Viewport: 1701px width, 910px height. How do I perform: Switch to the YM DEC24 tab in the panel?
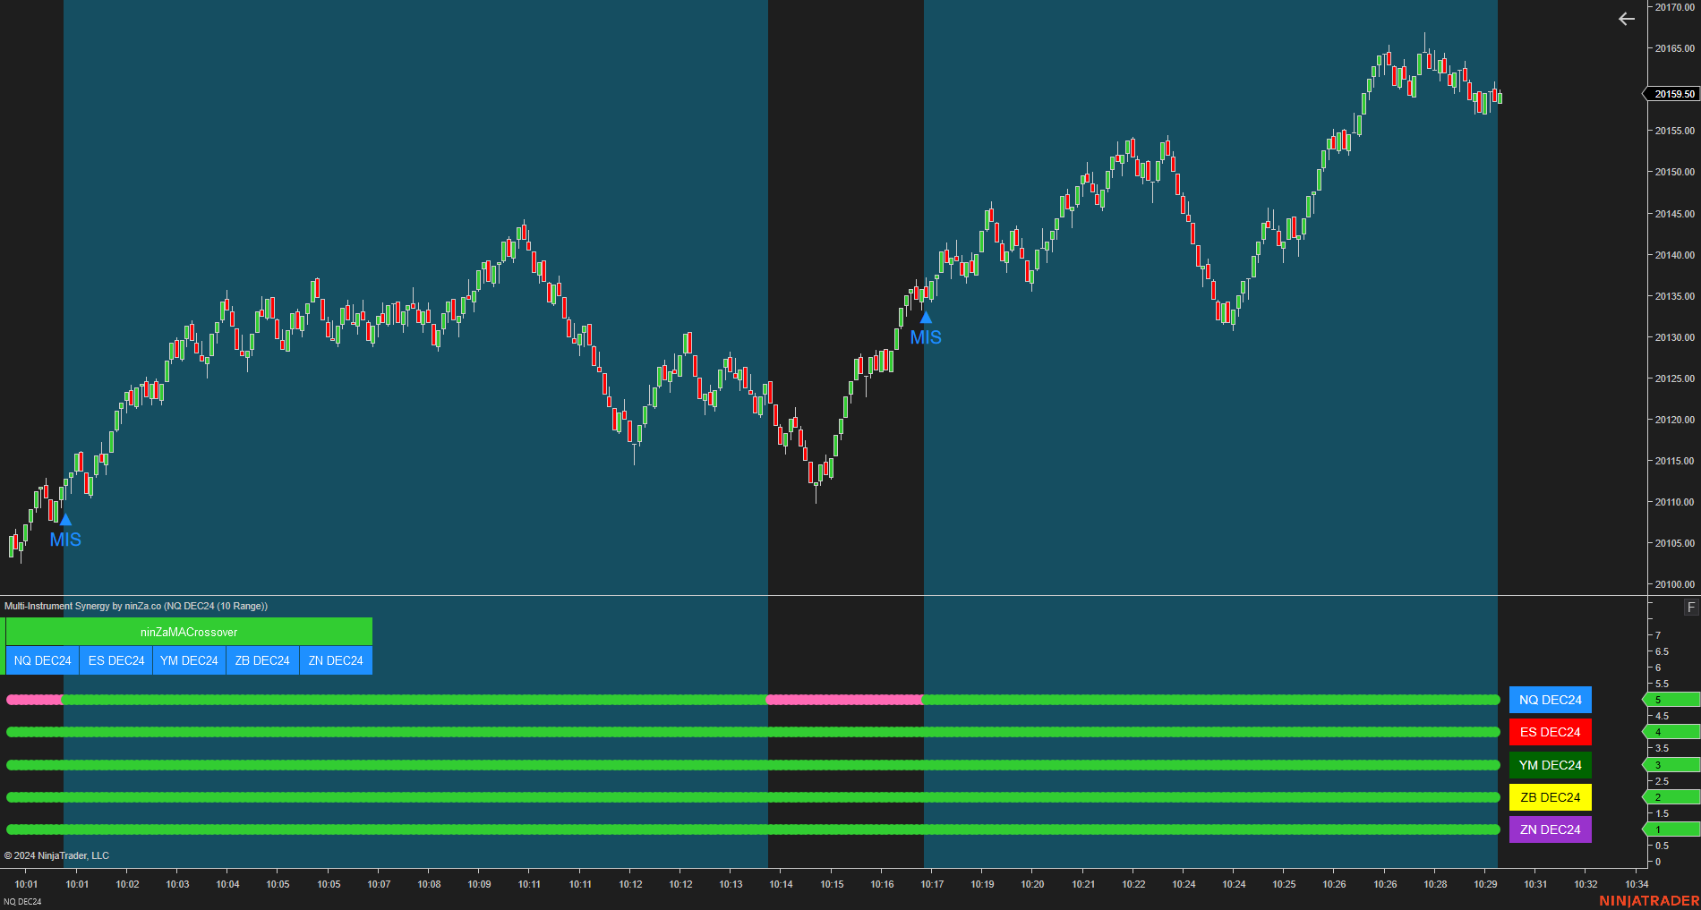(189, 660)
